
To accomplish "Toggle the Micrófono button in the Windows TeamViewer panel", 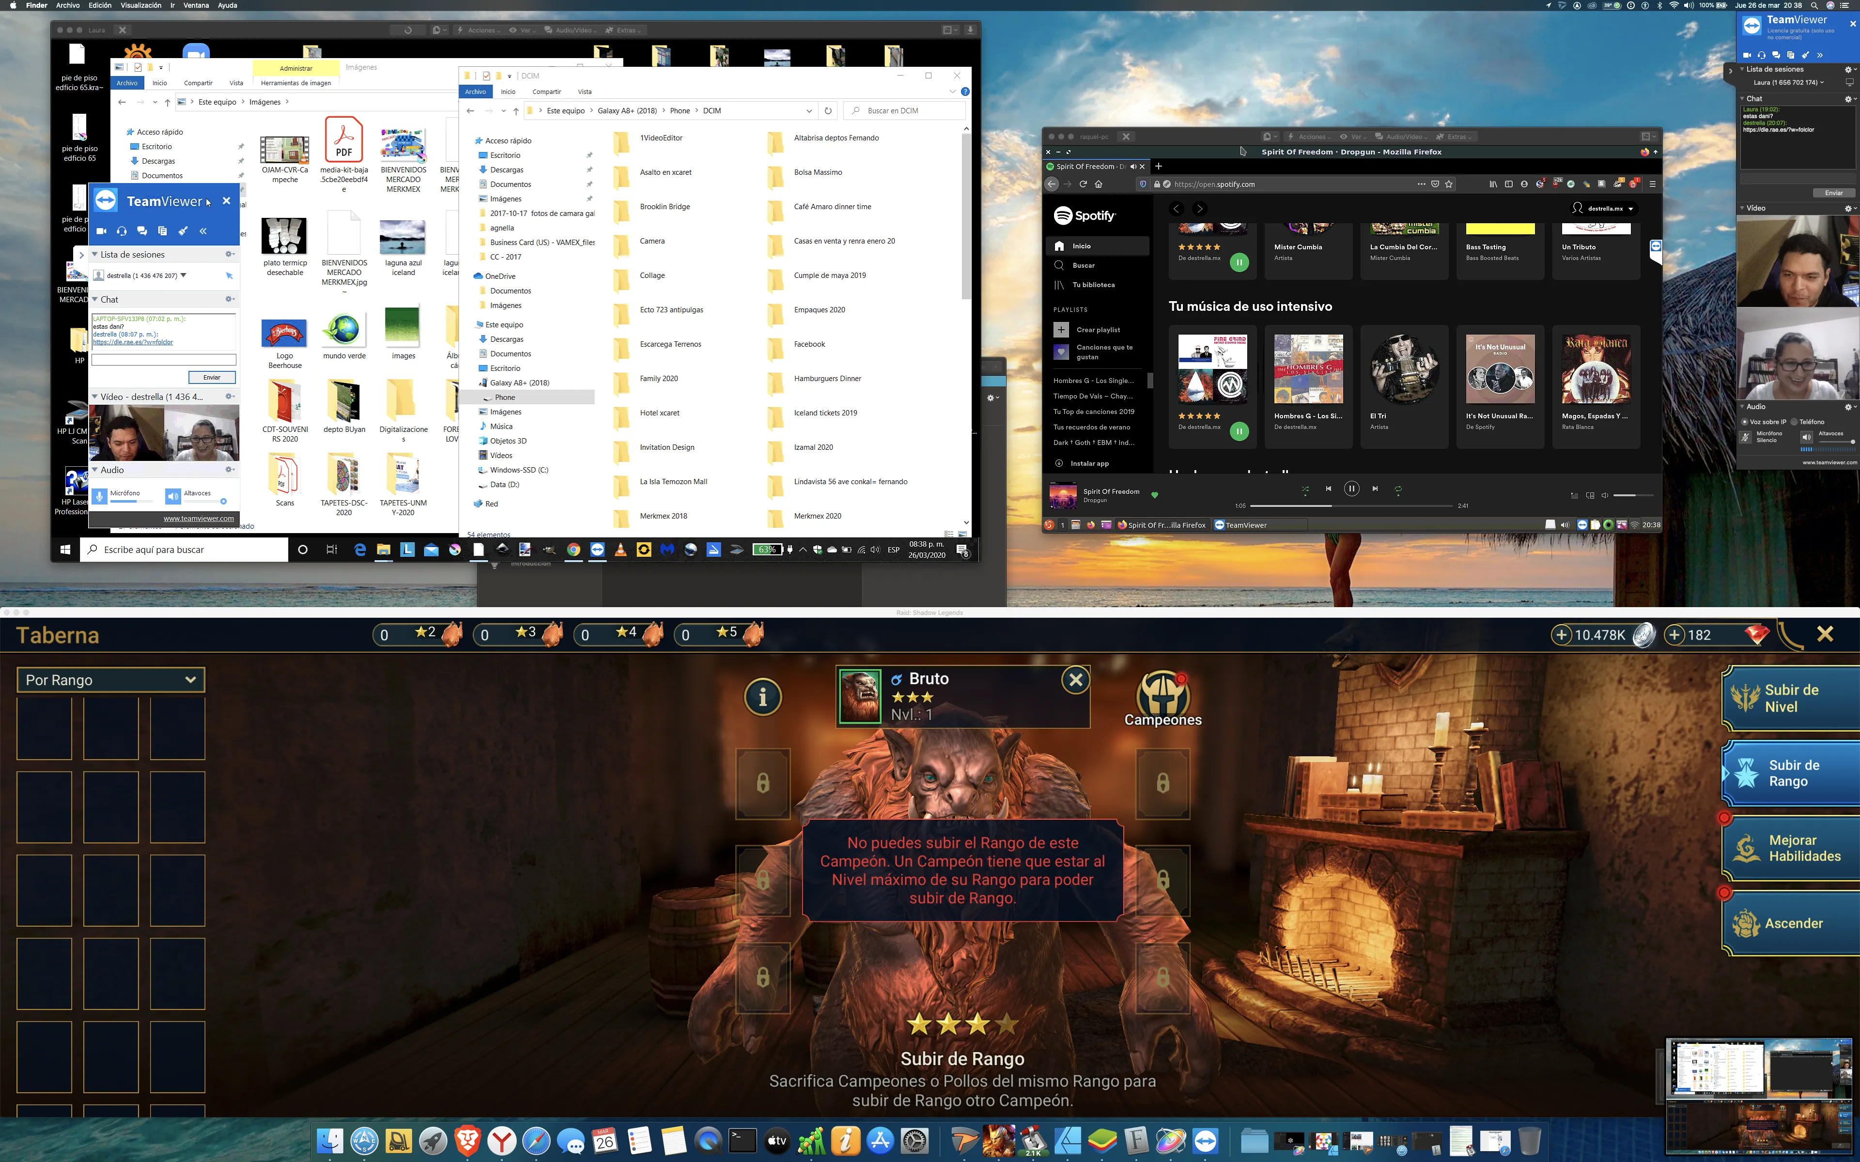I will click(99, 496).
